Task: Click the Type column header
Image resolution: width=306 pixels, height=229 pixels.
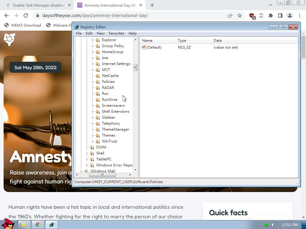Action: click(193, 41)
